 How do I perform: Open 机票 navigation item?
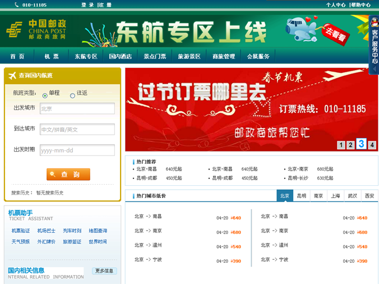coord(52,56)
